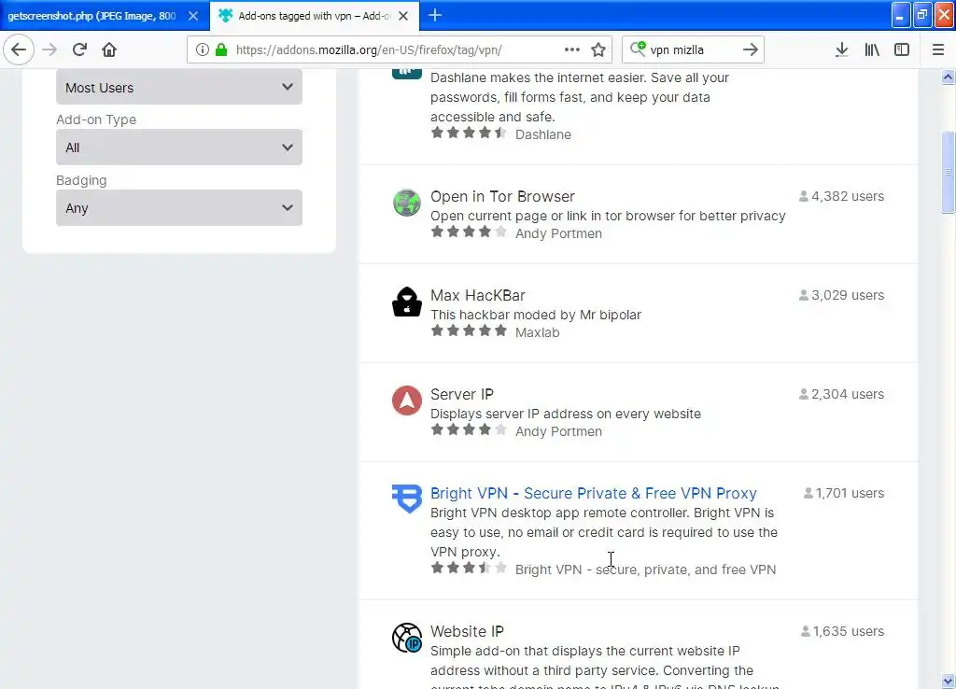956x689 pixels.
Task: Open the Firefox hamburger menu
Action: pyautogui.click(x=938, y=49)
